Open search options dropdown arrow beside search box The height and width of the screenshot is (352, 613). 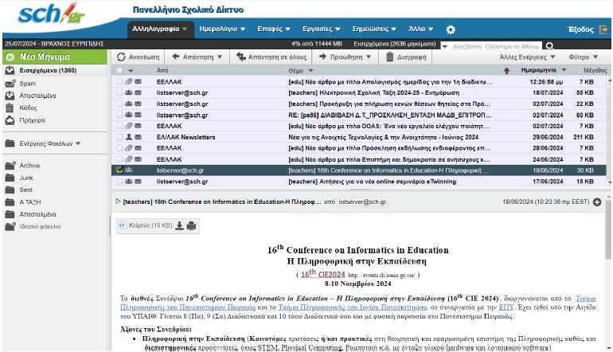coord(445,46)
